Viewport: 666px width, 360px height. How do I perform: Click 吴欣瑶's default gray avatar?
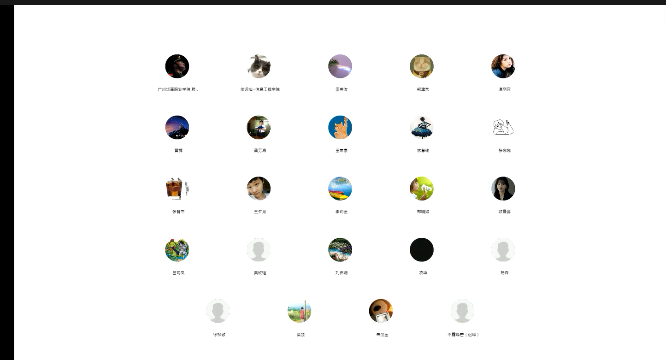pyautogui.click(x=259, y=250)
